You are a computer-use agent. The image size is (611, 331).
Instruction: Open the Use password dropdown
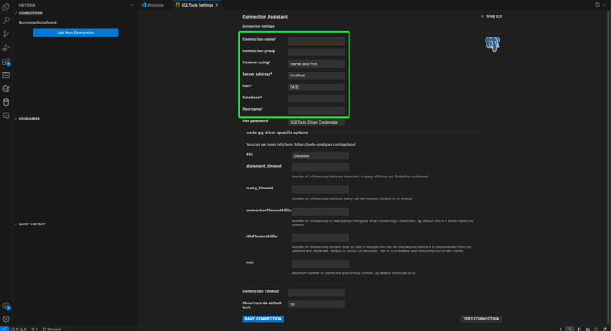tap(316, 122)
